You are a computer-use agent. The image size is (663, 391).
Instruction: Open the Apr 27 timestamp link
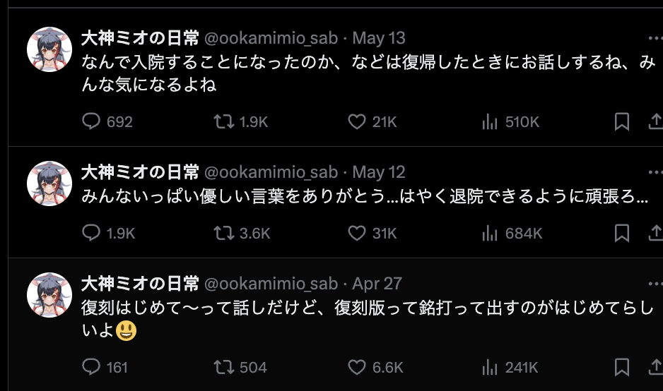(x=377, y=284)
